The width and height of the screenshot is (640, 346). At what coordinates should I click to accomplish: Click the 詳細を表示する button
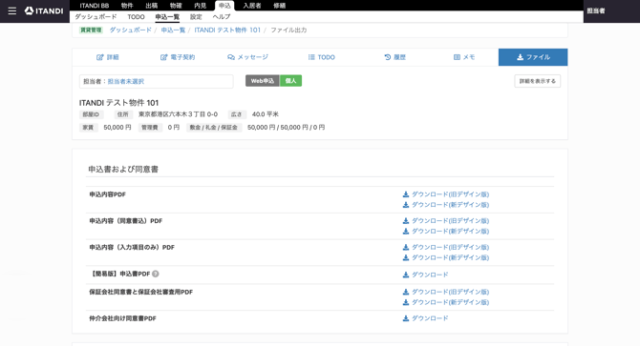pos(537,81)
